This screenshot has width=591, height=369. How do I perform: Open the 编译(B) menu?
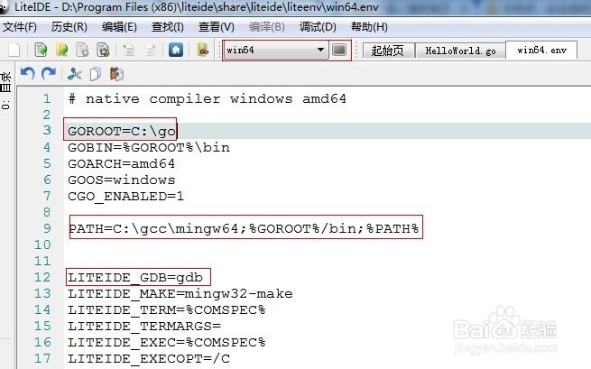267,27
